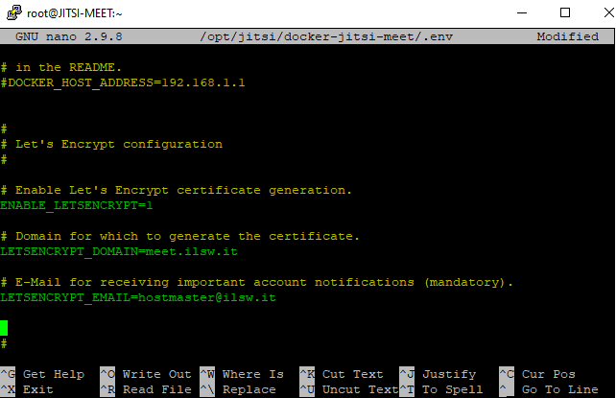Click the ^T To Spell shortcut
The width and height of the screenshot is (616, 398).
click(x=441, y=389)
